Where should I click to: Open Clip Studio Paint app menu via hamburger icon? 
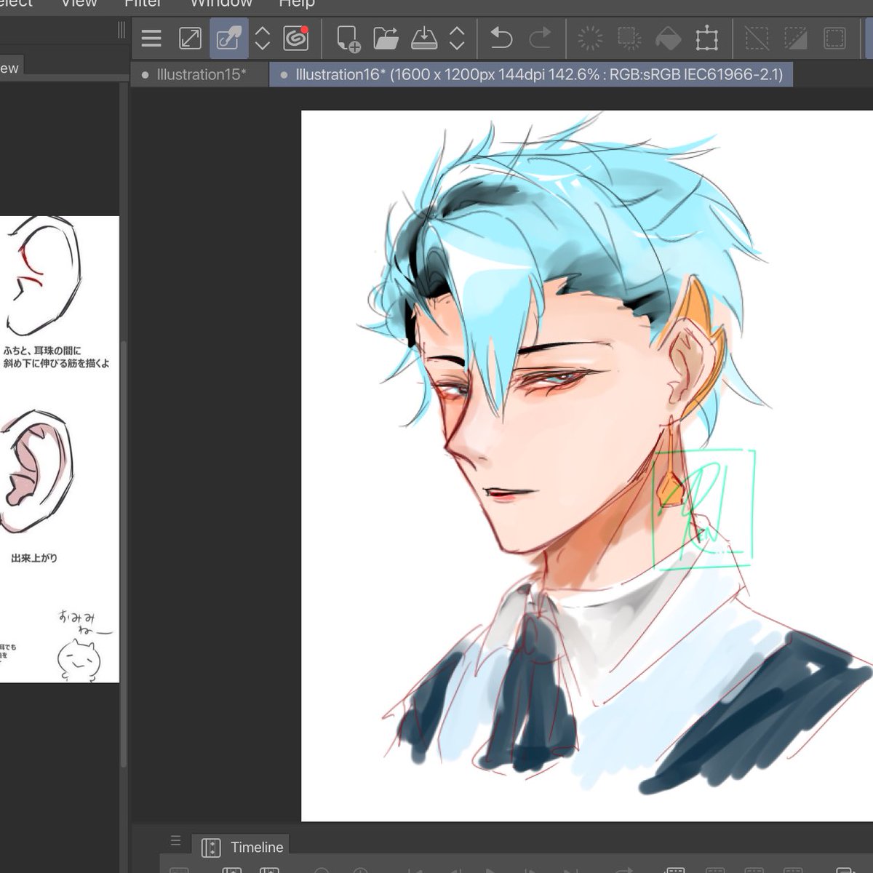[151, 38]
